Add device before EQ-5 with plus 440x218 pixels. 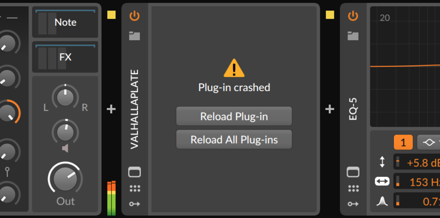tap(329, 109)
